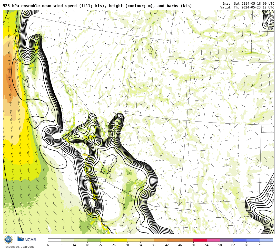Click the color bar tick label 54
Screen dimensions: 277x250
click(206, 245)
